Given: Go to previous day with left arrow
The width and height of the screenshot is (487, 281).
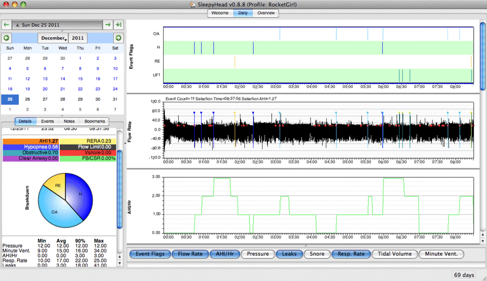Looking at the screenshot, I should 7,25.
